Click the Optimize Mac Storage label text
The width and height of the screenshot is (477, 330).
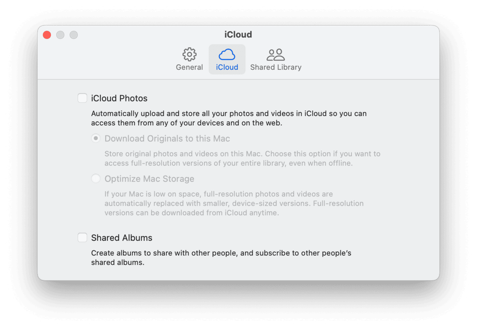click(x=149, y=179)
